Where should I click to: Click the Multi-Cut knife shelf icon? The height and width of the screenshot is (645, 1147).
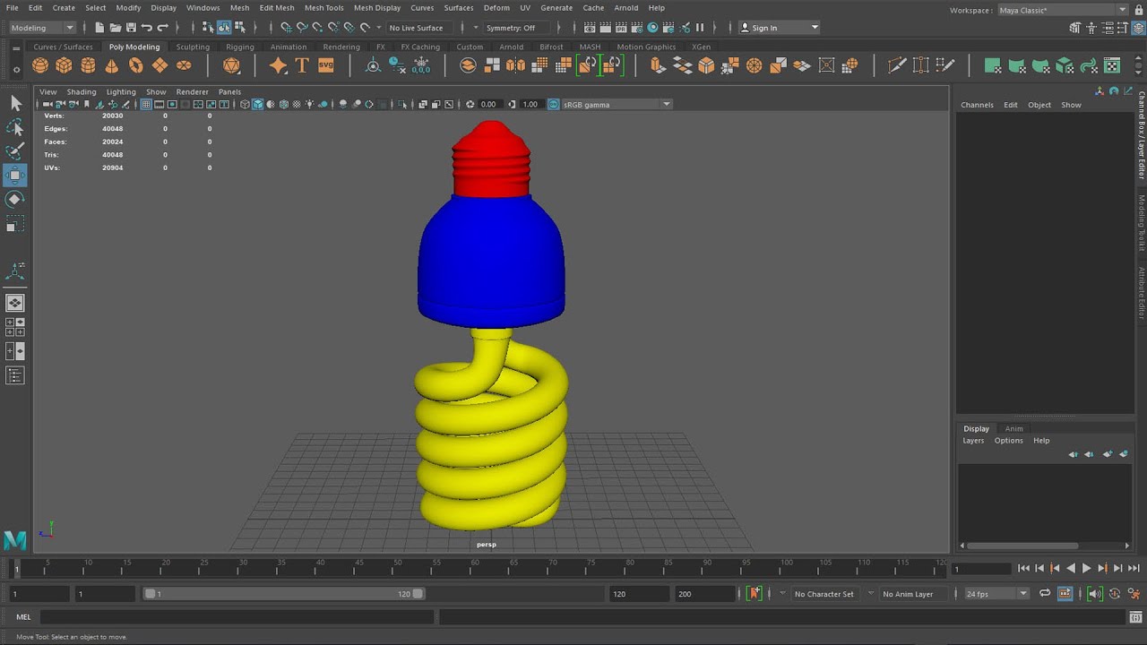pyautogui.click(x=897, y=65)
